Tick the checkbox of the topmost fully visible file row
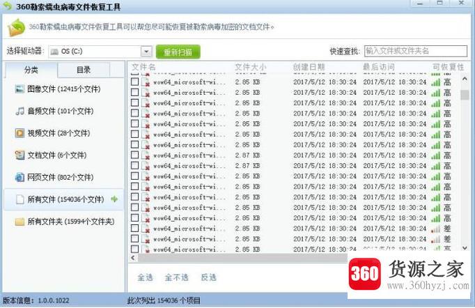This screenshot has height=308, width=475. point(135,82)
